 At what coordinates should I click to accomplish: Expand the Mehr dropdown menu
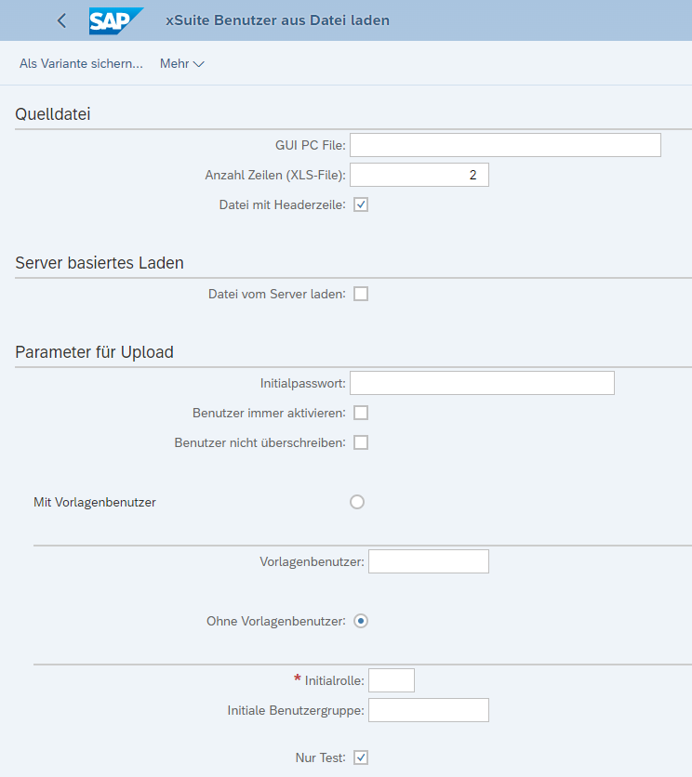[181, 64]
